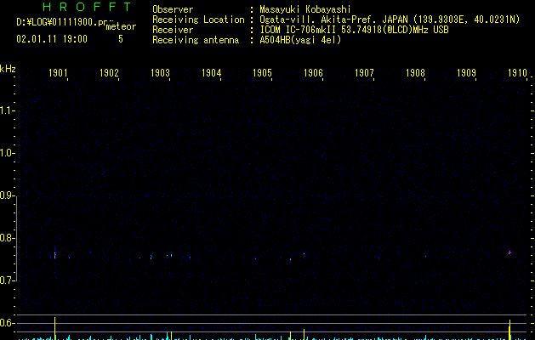Screen dimensions: 535x340
Task: Click the 1901 time axis label
Action: [58, 72]
